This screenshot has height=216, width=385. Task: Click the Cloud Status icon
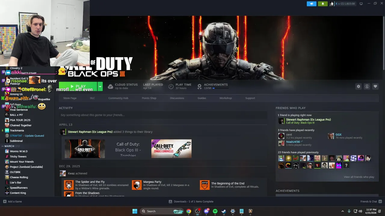pos(110,86)
